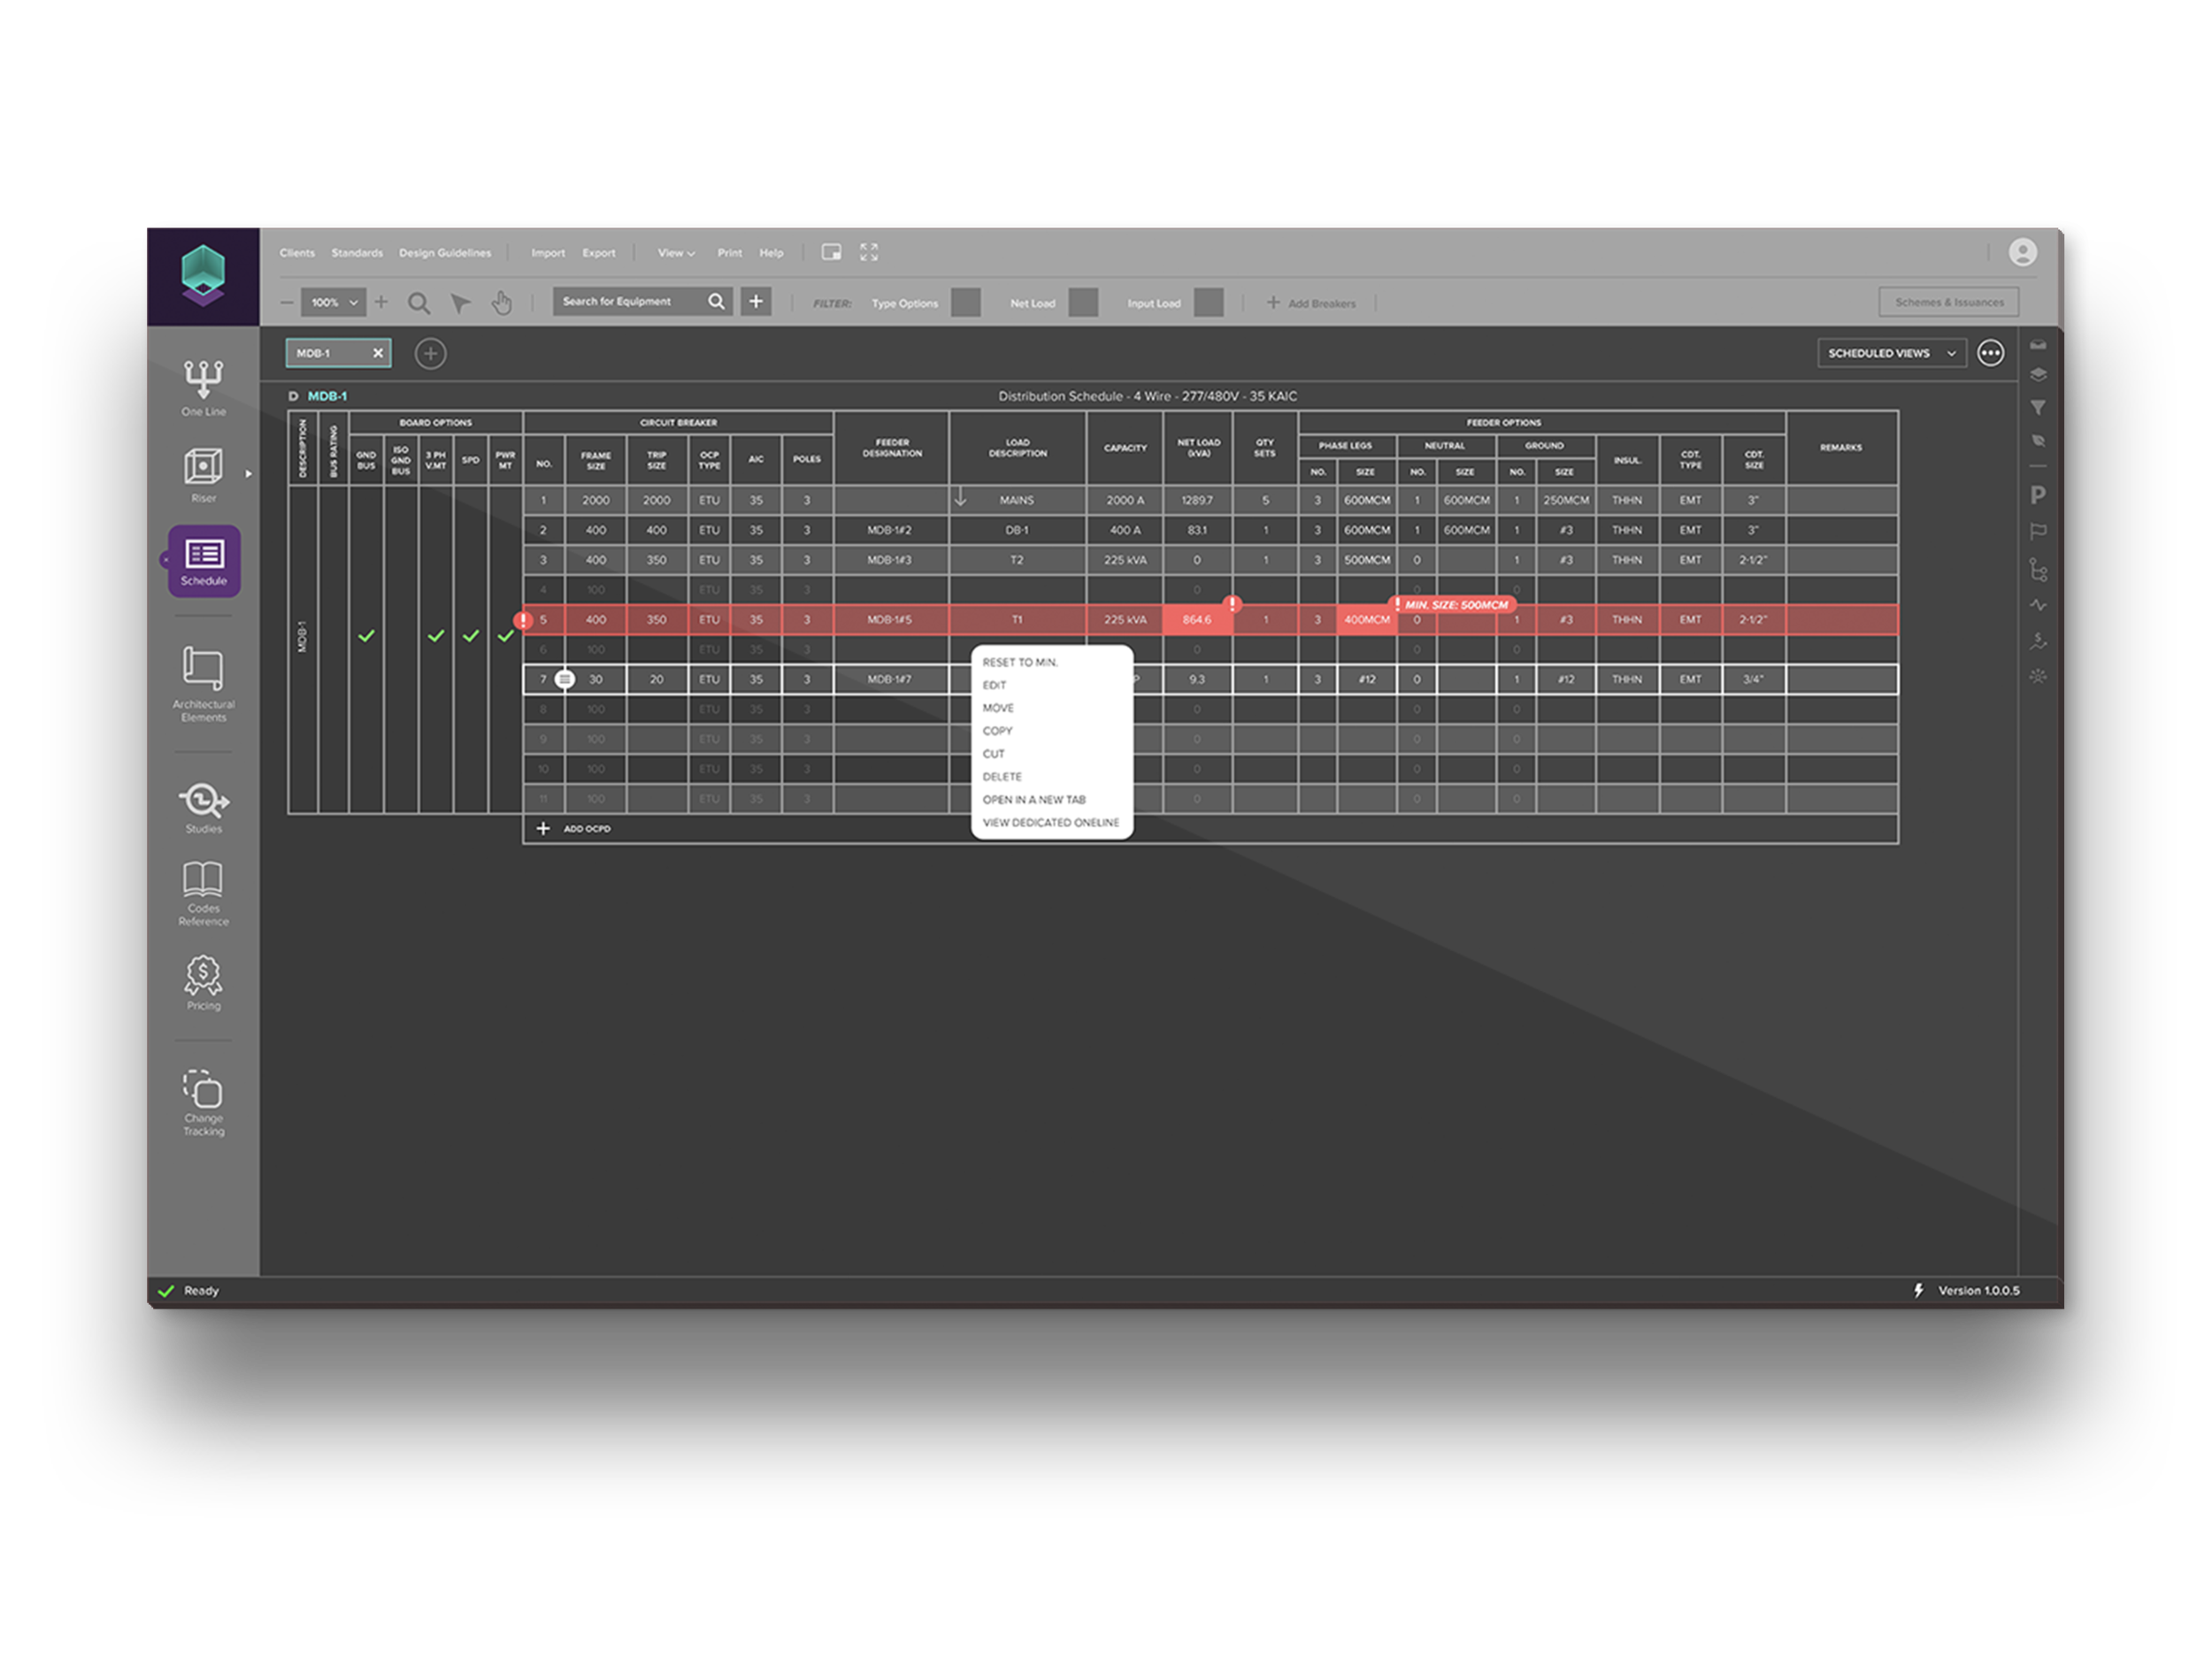Screen dimensions: 2212x1658
Task: Open the 100% zoom level dropdown
Action: click(334, 302)
